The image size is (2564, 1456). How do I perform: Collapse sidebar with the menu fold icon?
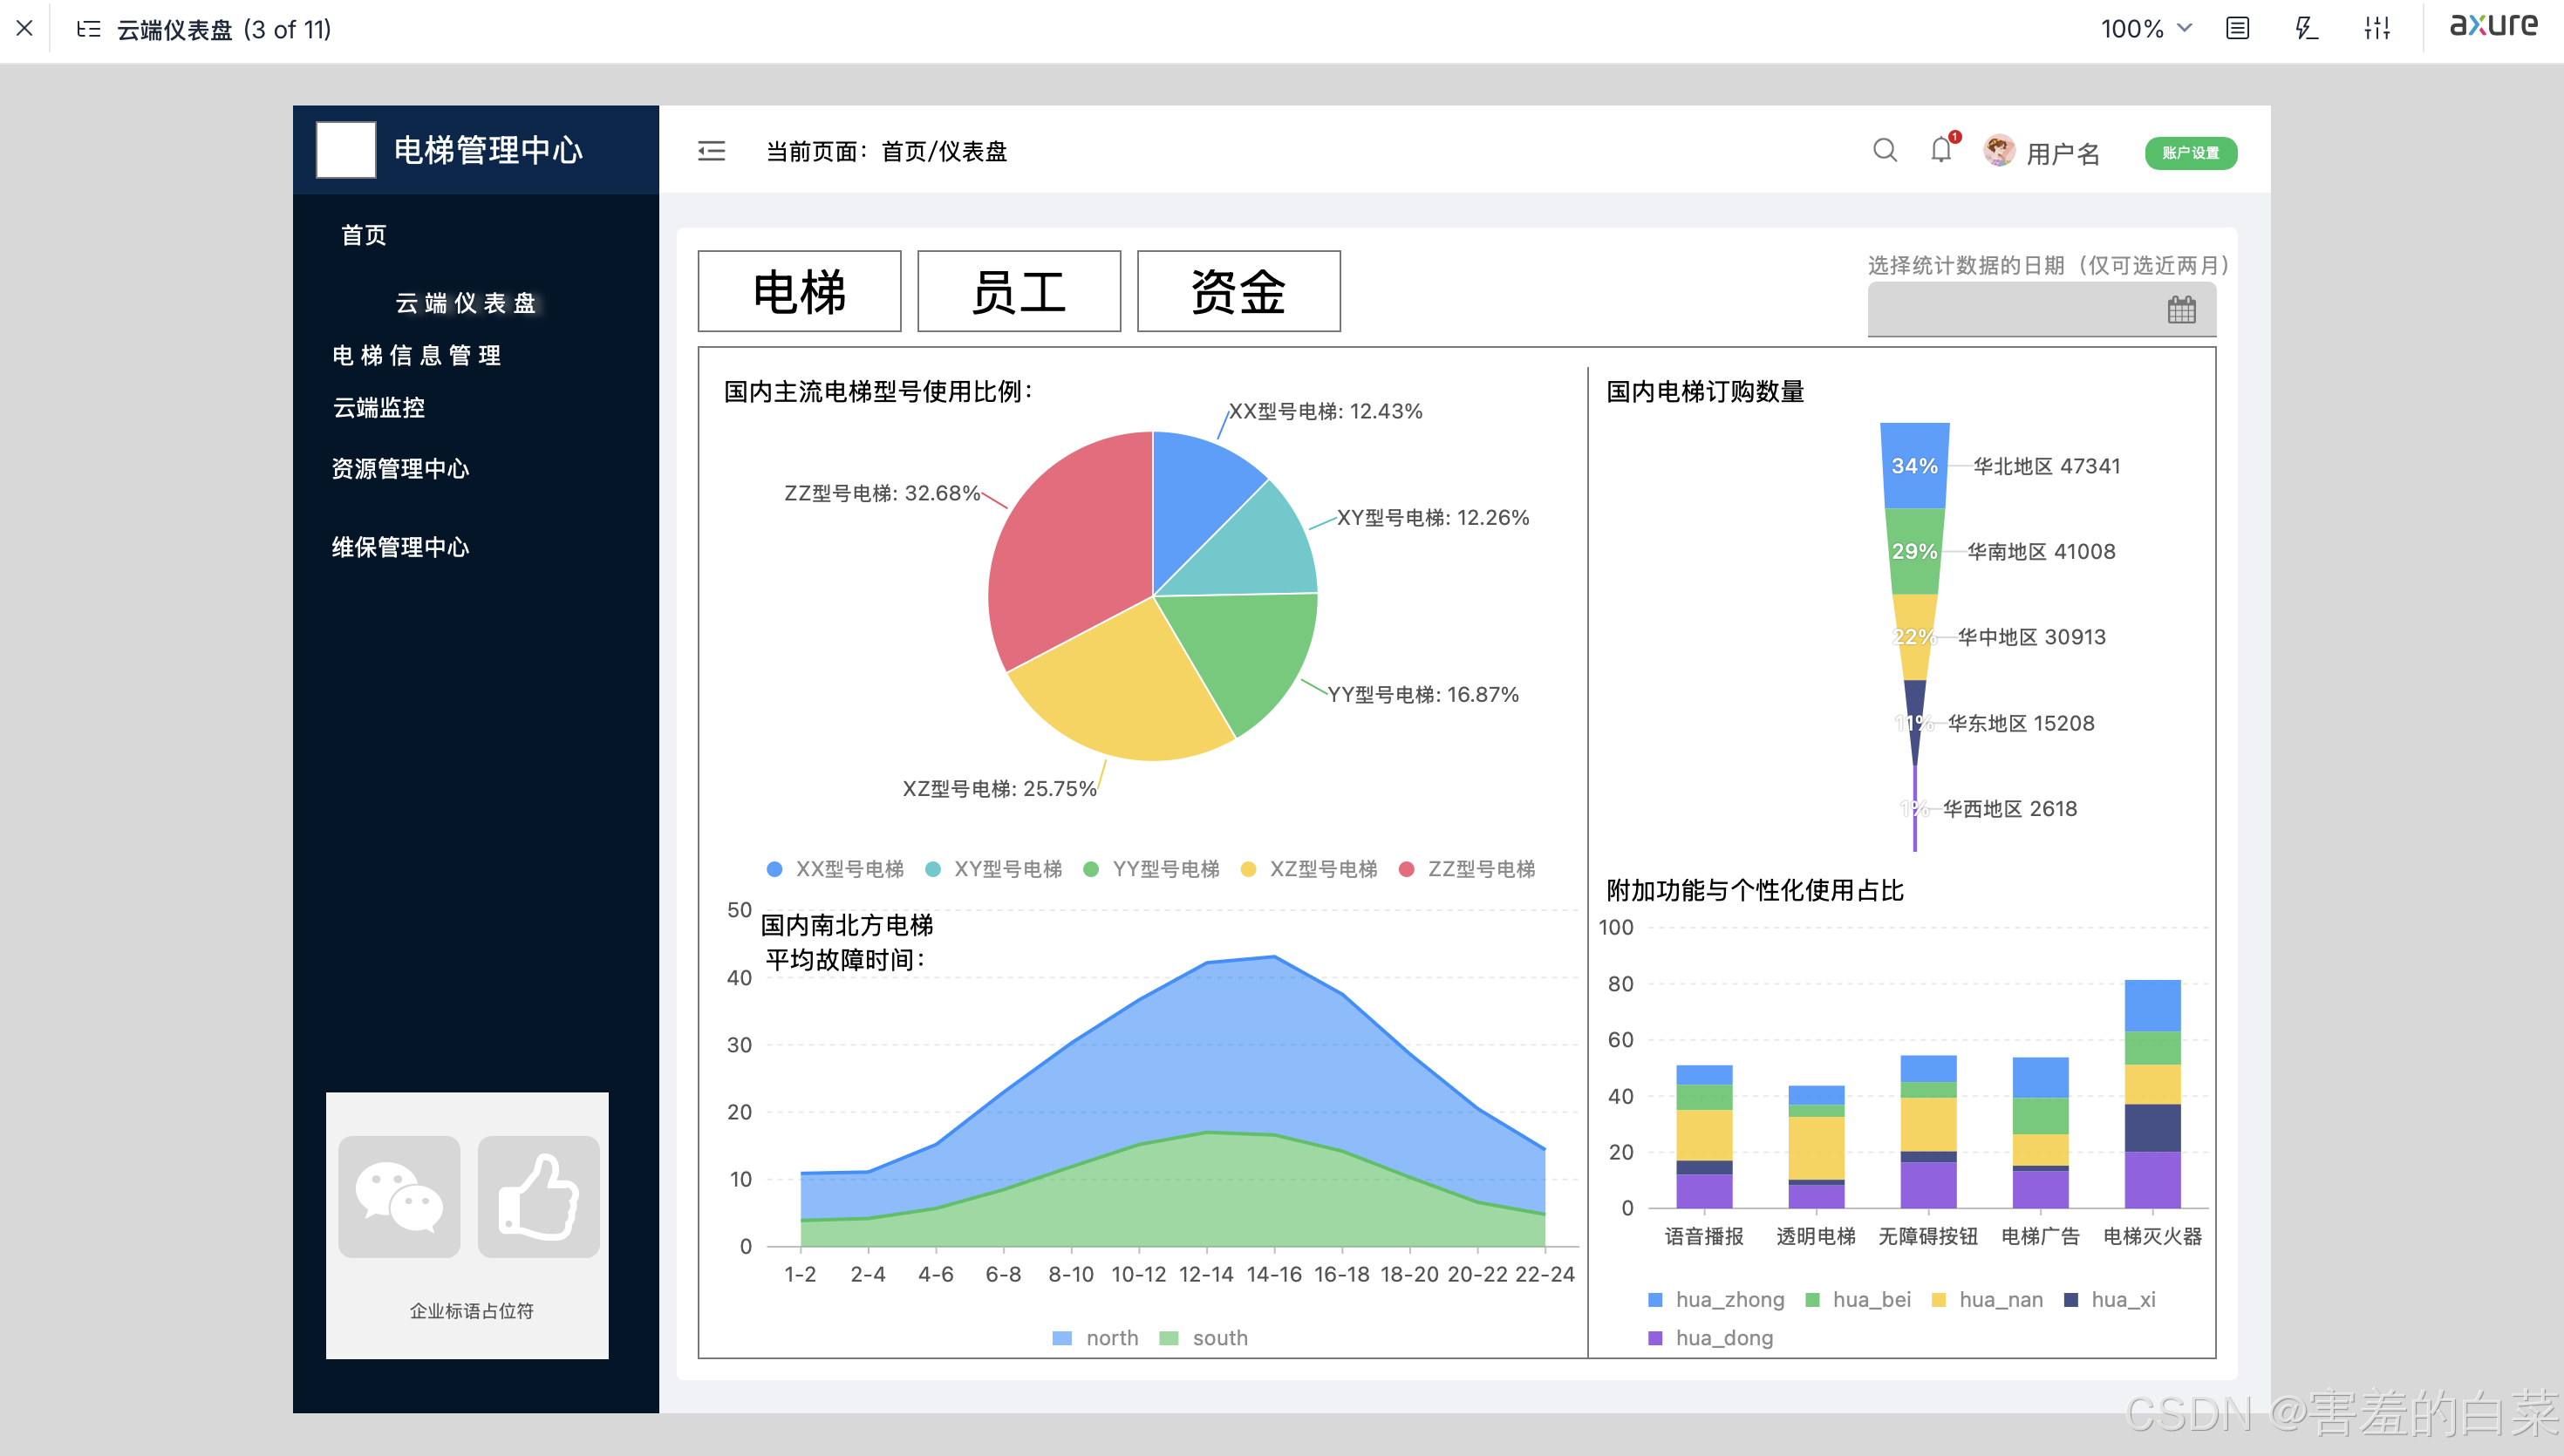711,151
